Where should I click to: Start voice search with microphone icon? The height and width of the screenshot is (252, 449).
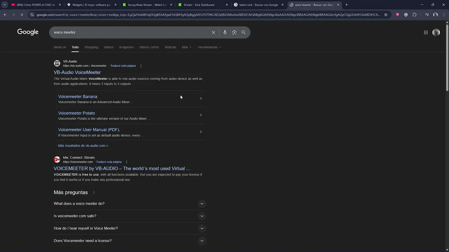click(x=225, y=32)
